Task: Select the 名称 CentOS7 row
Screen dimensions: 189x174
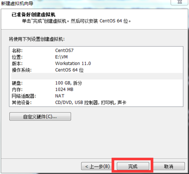Action: coord(97,50)
